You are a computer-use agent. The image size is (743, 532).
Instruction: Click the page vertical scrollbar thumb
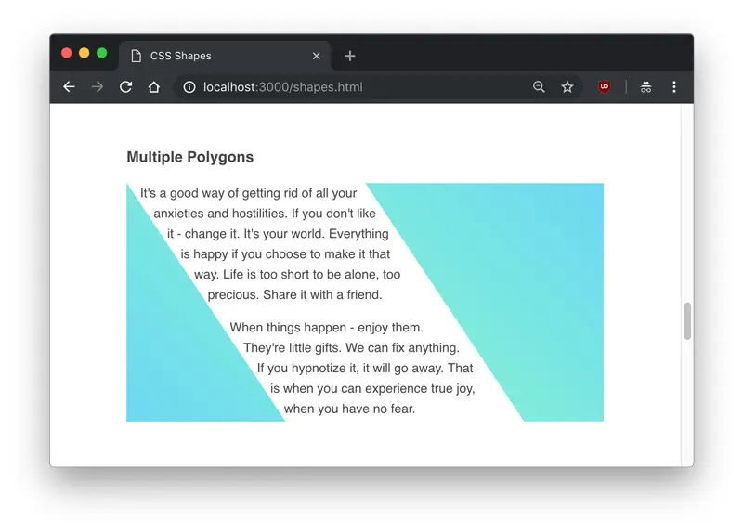pos(687,320)
